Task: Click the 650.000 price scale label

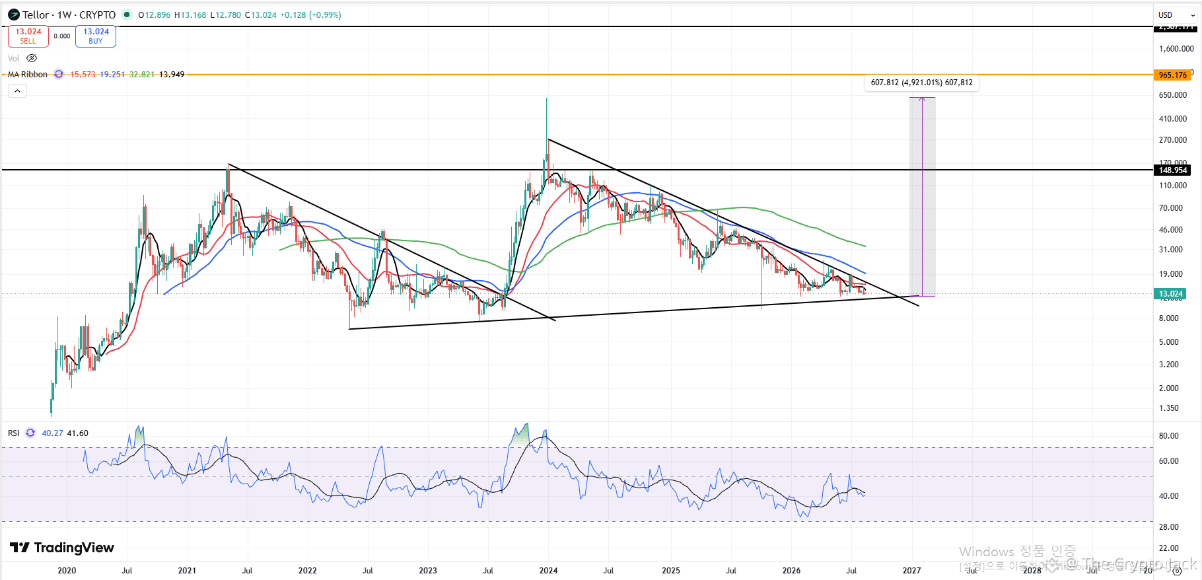Action: 1173,94
